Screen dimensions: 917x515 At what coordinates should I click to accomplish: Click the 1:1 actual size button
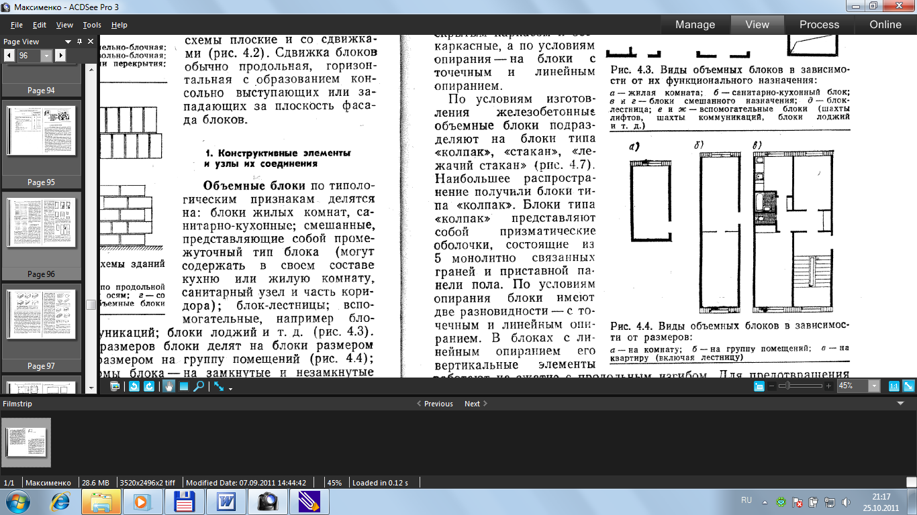point(894,386)
